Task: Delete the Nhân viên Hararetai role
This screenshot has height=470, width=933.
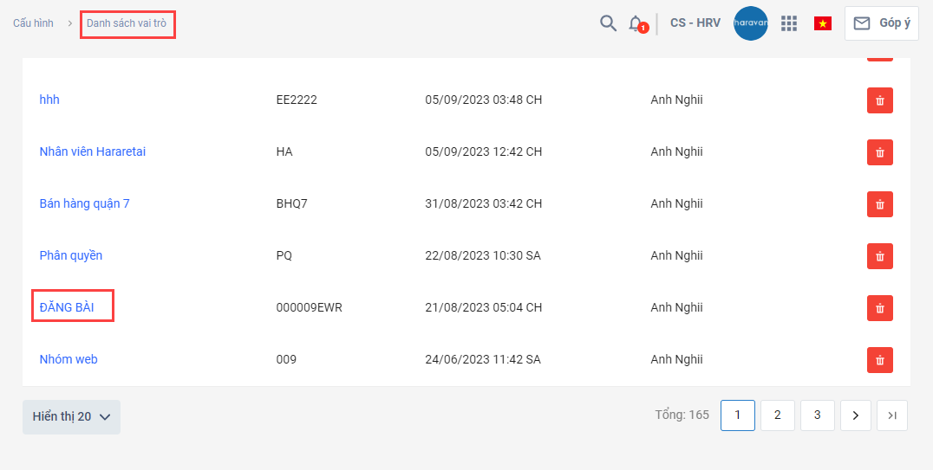Action: pos(879,152)
